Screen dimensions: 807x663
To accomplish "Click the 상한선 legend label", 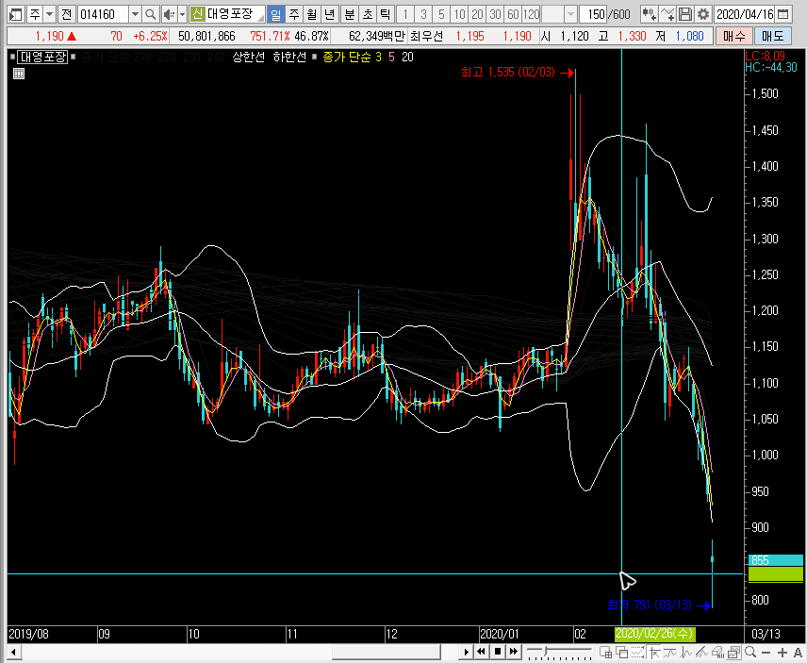I will coord(249,58).
